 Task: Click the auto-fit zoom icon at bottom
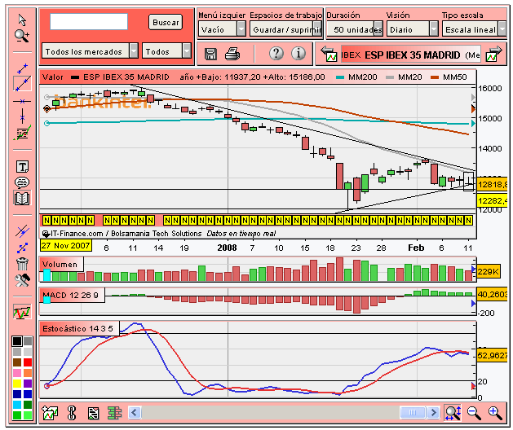pyautogui.click(x=453, y=413)
